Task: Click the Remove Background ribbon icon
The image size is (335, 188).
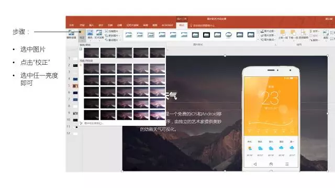Action: click(x=71, y=34)
